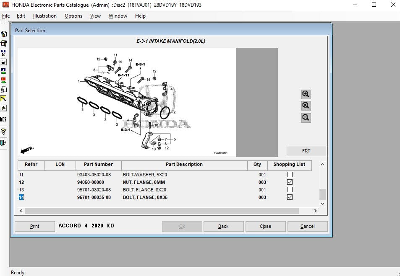Click the zoom out magnifier icon

click(306, 118)
